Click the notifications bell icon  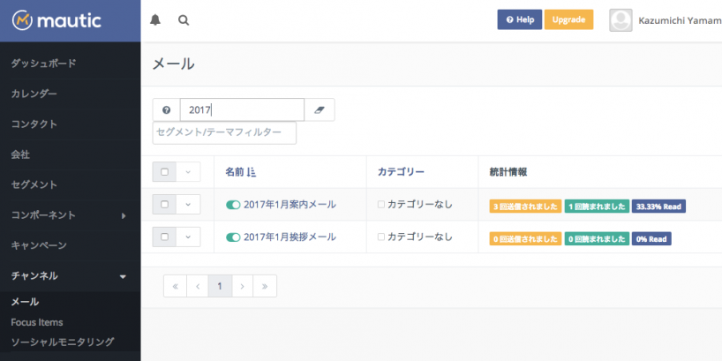coord(156,19)
